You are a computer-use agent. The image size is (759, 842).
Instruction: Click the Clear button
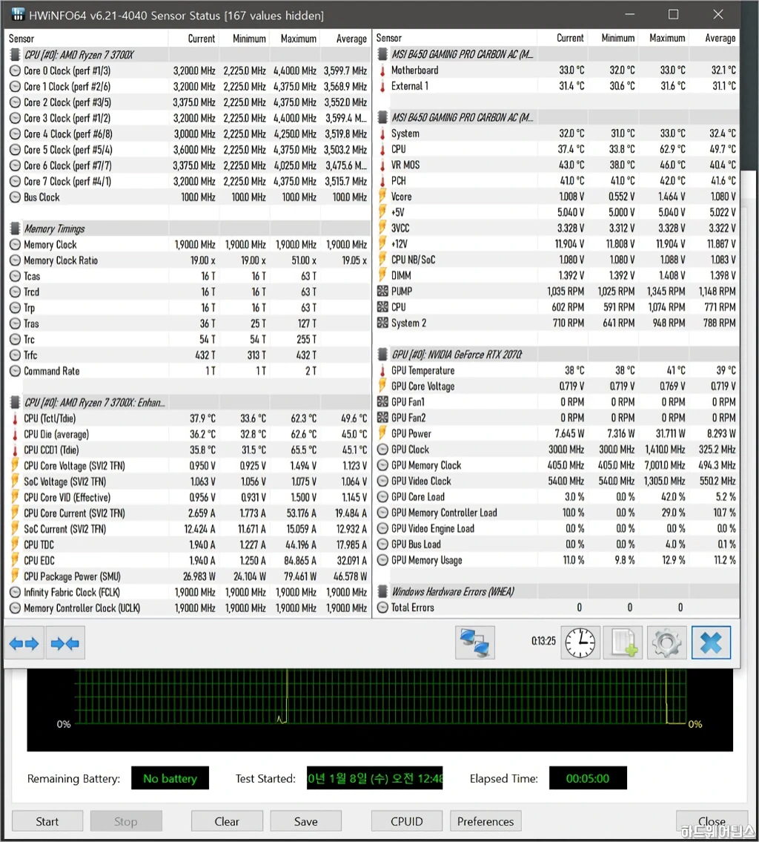227,821
